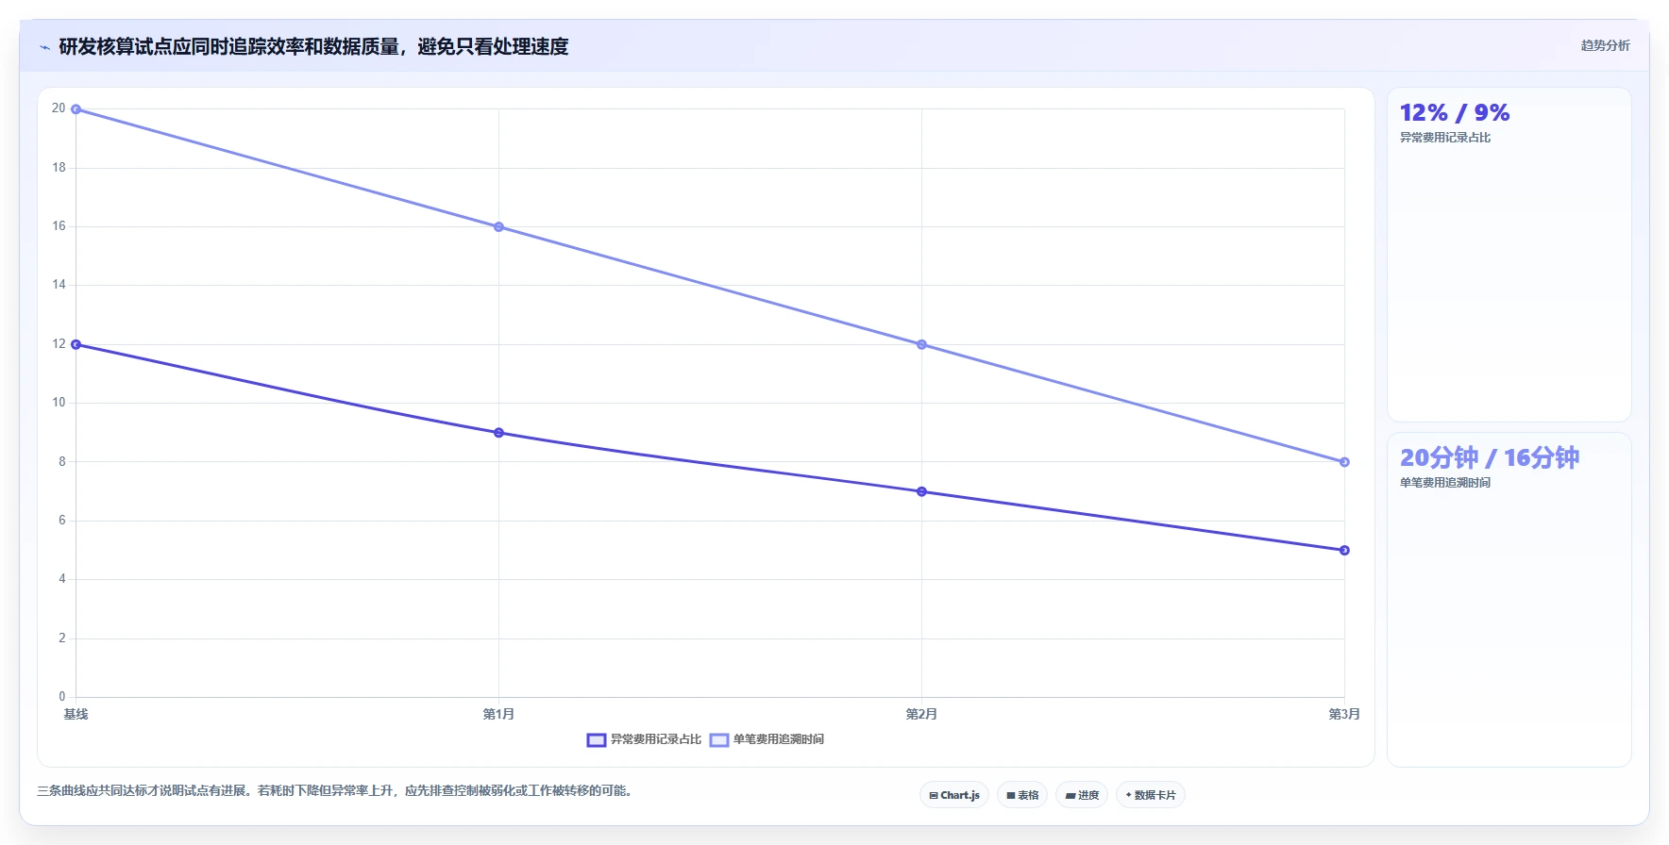This screenshot has width=1669, height=845.
Task: Click the 第1月 data point at value 16
Action: pos(499,227)
